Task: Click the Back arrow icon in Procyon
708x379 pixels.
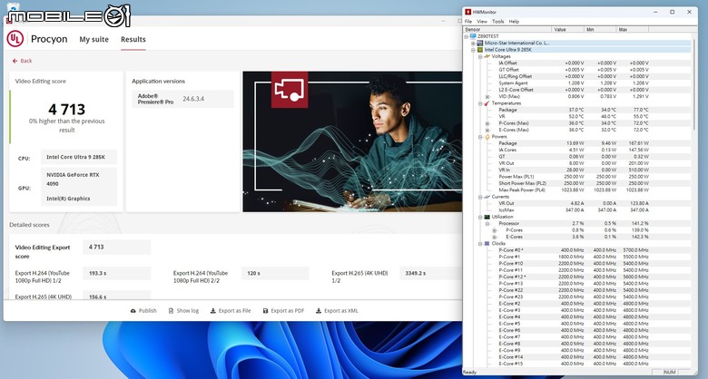Action: [x=15, y=61]
